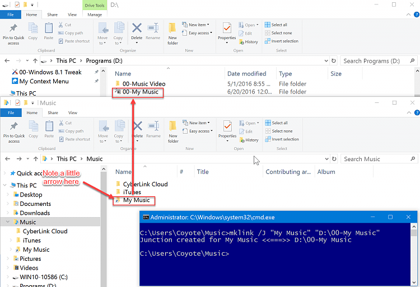Click Select all in D: window ribbon
Viewport: 420px width, 287px height.
(x=276, y=25)
